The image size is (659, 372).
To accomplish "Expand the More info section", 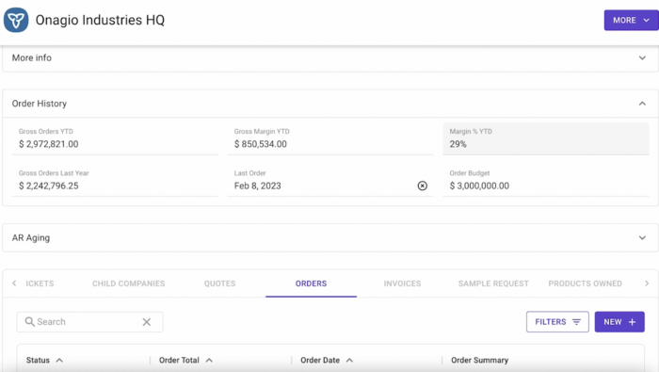I will tap(329, 58).
